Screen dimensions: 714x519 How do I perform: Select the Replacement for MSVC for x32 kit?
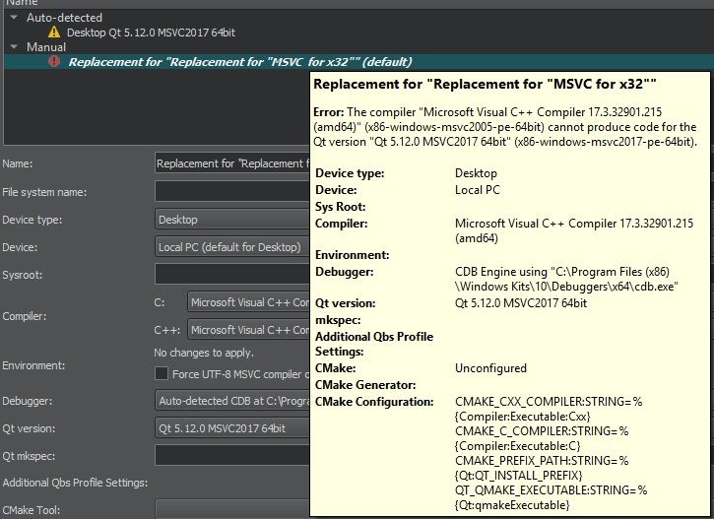coord(240,62)
